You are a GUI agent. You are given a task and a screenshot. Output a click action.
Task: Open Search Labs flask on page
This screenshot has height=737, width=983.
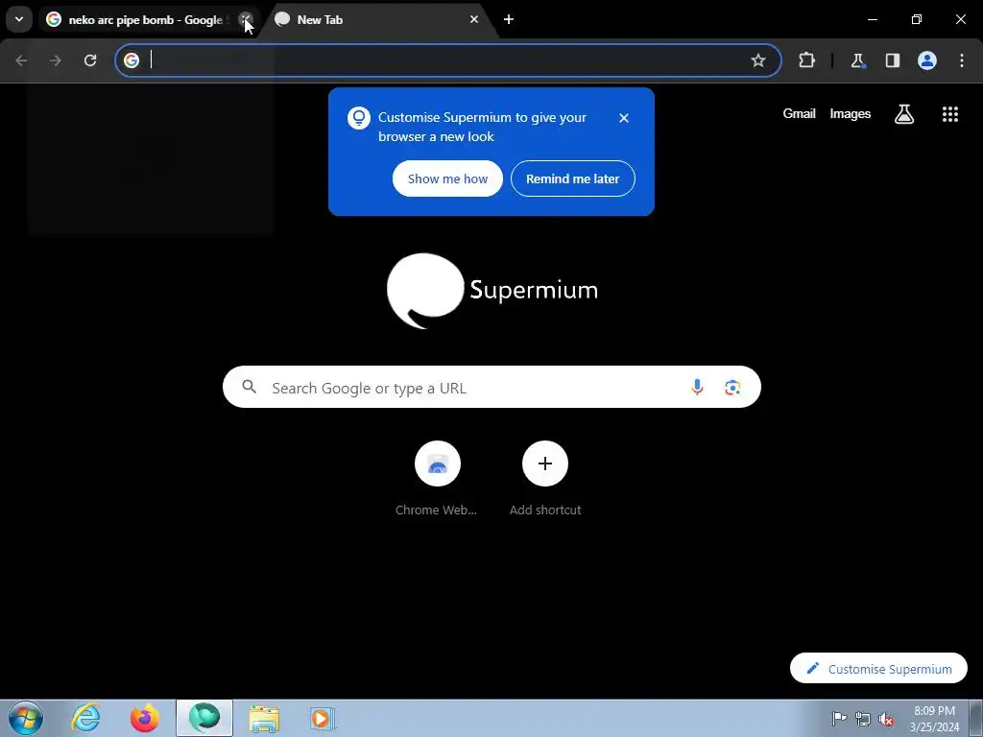point(904,114)
